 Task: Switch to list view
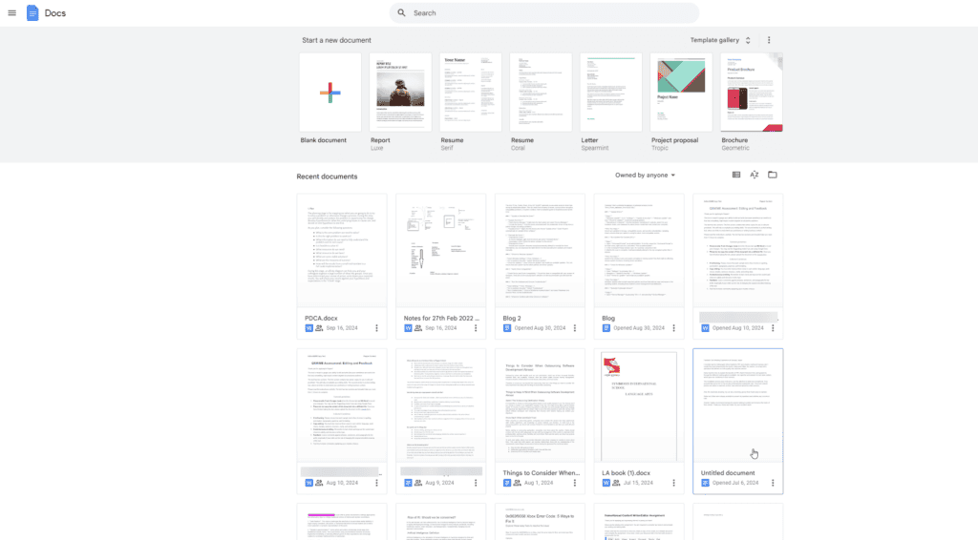tap(736, 175)
